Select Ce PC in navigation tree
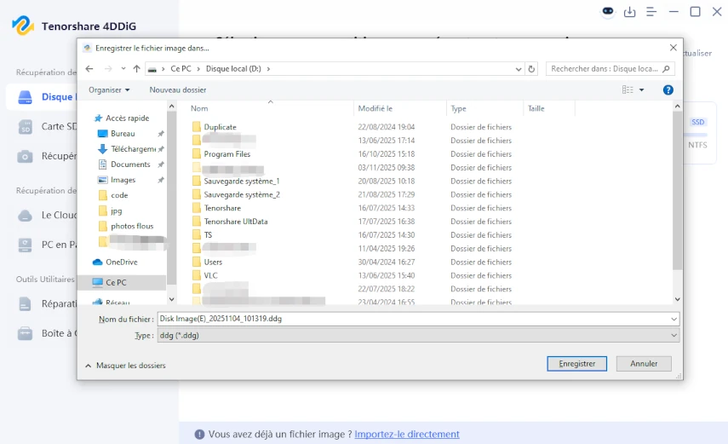728x444 pixels. [116, 282]
